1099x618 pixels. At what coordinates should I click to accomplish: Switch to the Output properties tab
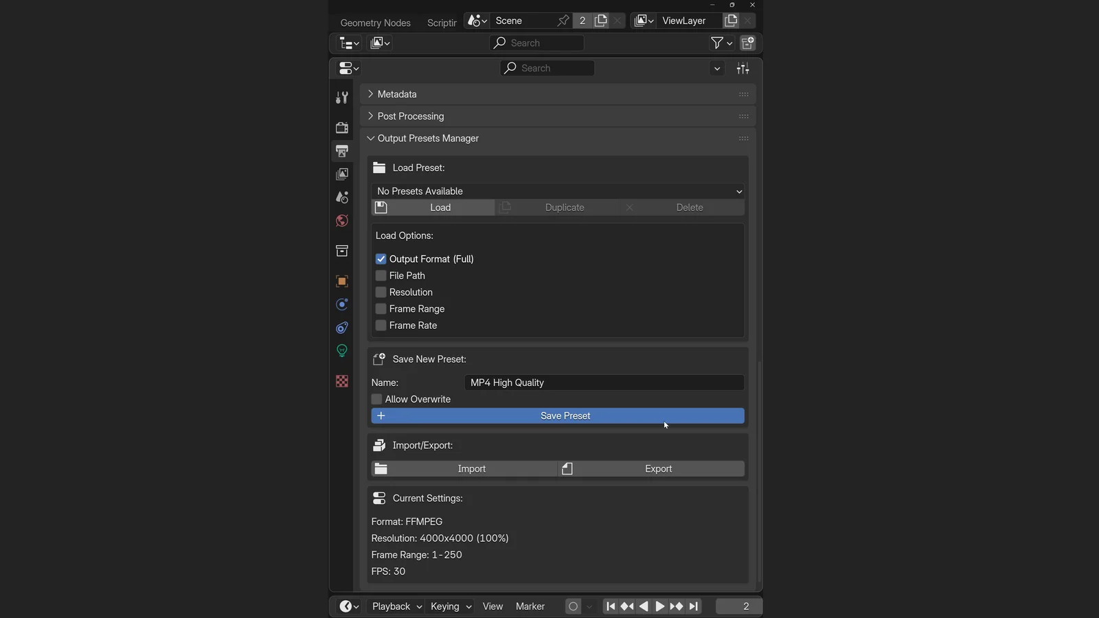342,151
